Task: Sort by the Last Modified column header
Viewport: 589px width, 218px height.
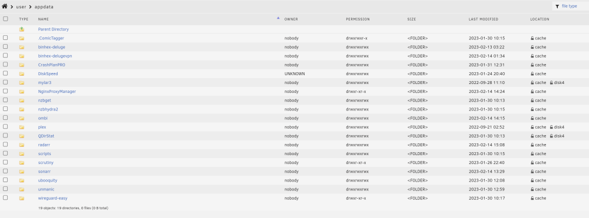Action: 483,19
